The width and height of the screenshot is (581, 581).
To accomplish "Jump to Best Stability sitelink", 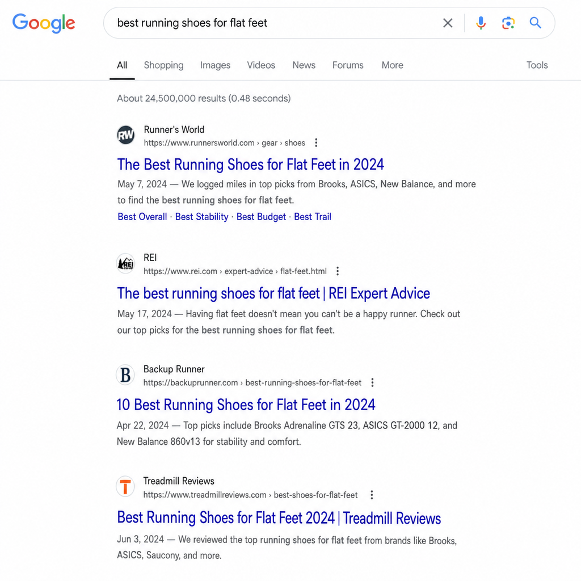I will point(201,217).
